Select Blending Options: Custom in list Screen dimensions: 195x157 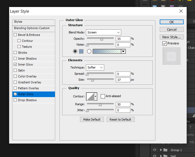click(32, 28)
